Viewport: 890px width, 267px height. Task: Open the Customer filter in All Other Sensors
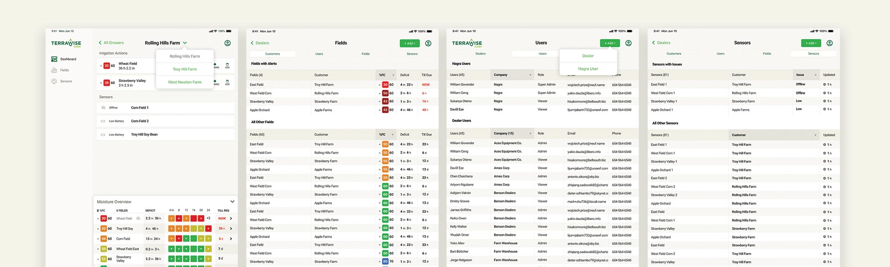(x=774, y=135)
